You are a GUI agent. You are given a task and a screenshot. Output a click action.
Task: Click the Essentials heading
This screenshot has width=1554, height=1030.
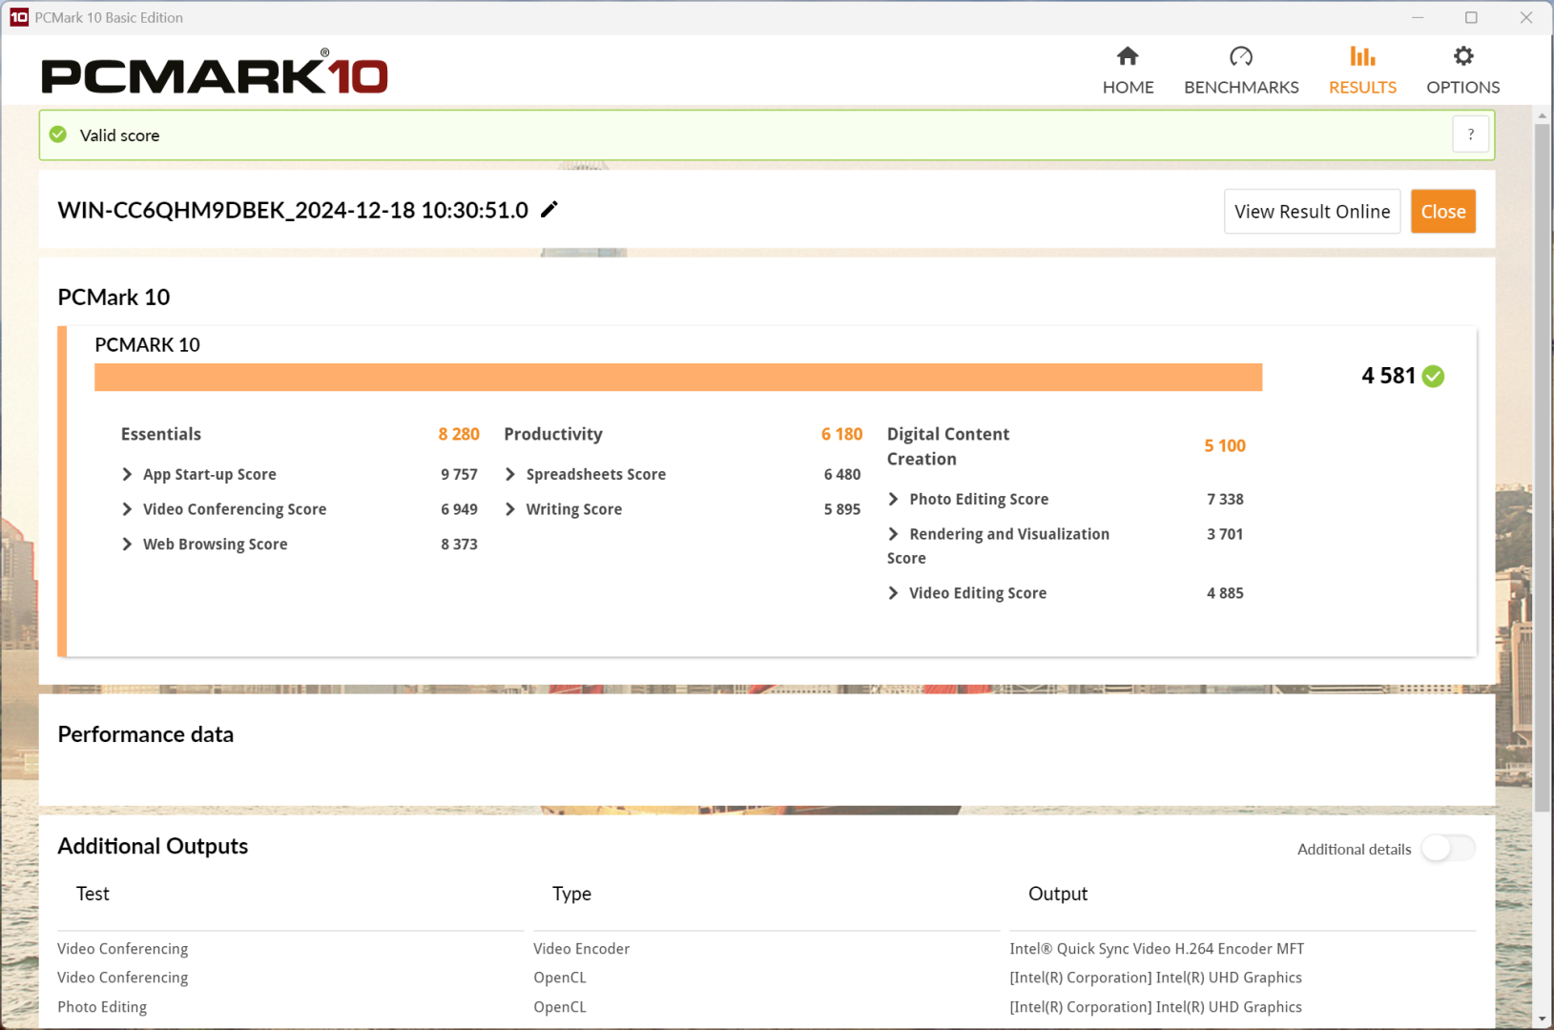161,434
